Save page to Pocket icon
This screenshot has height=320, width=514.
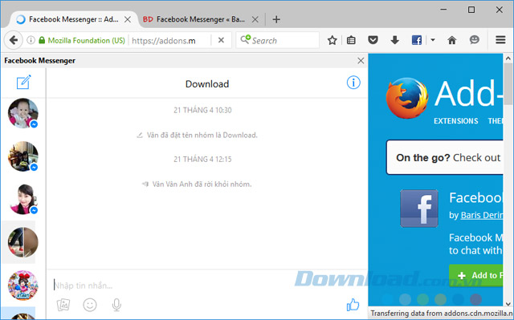pyautogui.click(x=373, y=40)
